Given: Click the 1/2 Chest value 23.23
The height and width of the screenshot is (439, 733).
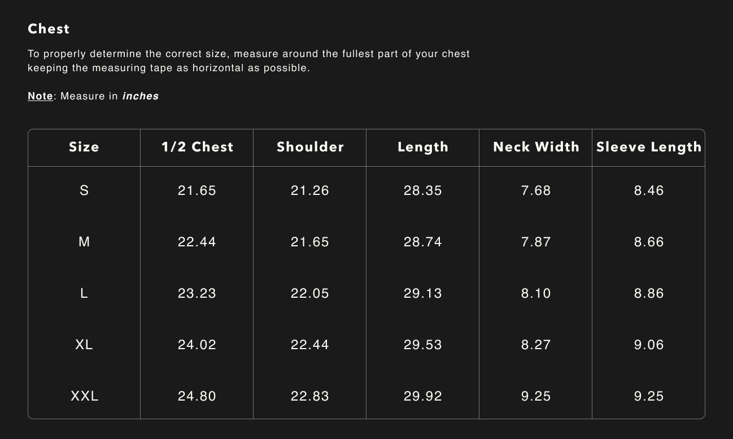Looking at the screenshot, I should click(197, 293).
